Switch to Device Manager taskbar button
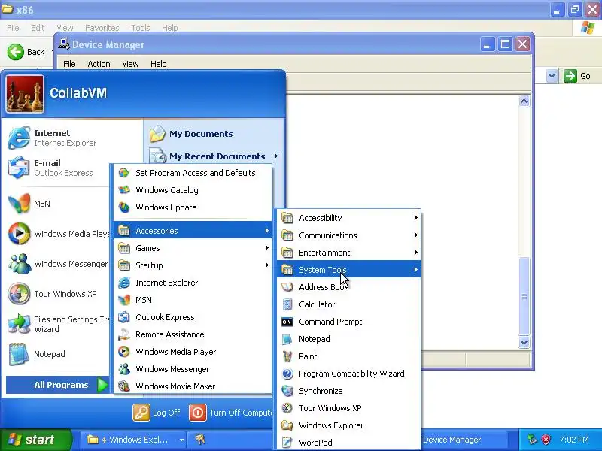 pyautogui.click(x=464, y=440)
